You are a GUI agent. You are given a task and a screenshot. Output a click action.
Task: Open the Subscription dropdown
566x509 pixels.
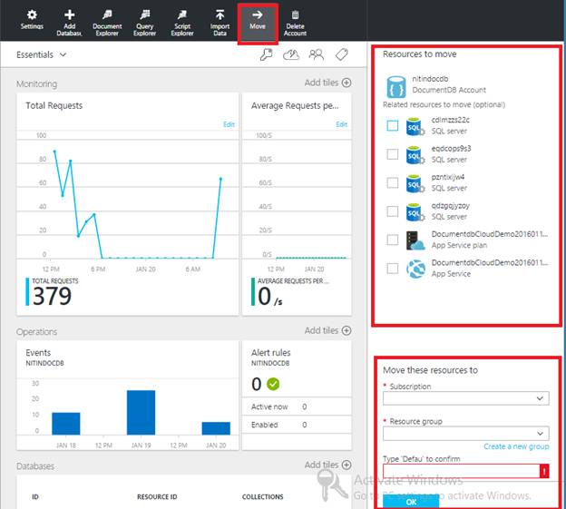point(466,398)
